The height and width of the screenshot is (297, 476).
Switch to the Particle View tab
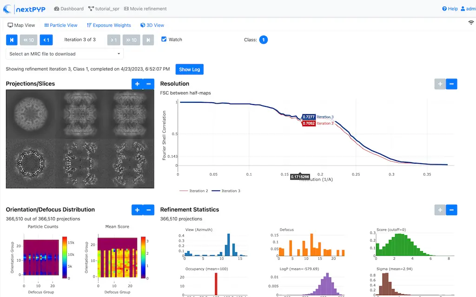61,26
